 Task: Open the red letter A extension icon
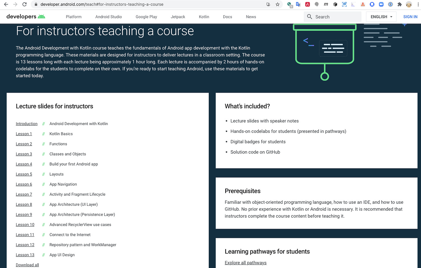pos(307,4)
